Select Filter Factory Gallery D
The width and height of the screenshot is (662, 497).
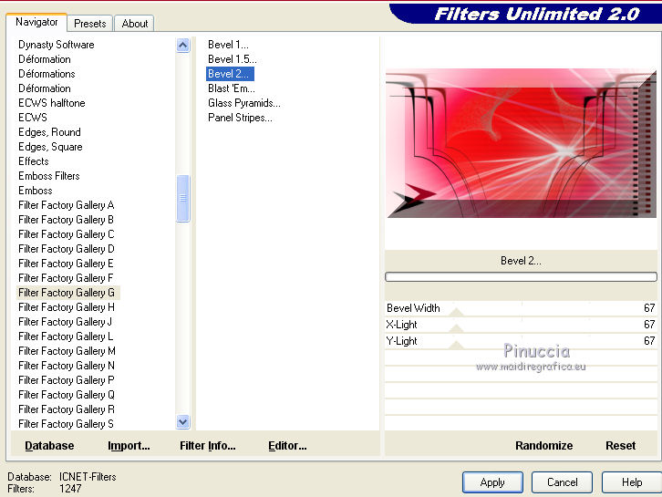(67, 249)
